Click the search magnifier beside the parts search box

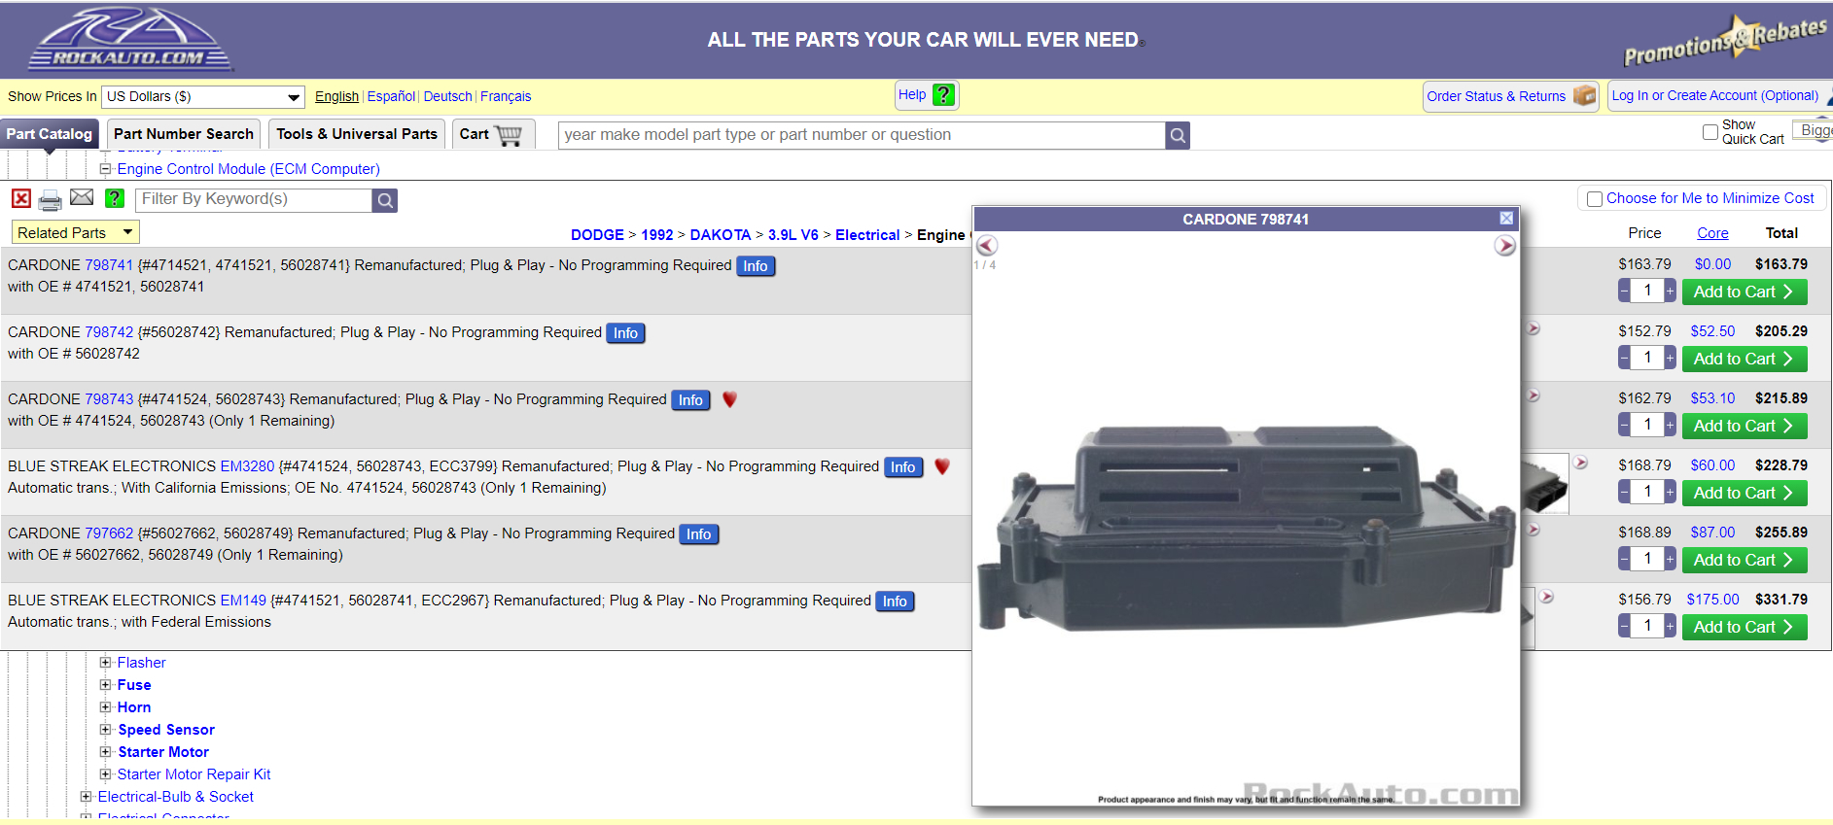tap(1178, 135)
